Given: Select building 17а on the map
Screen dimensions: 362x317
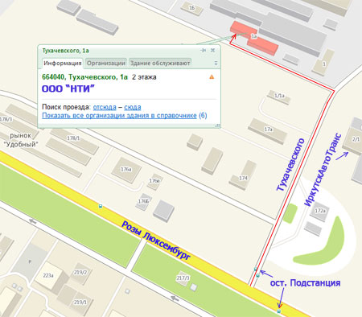Looking at the screenshot, I should tap(268, 130).
